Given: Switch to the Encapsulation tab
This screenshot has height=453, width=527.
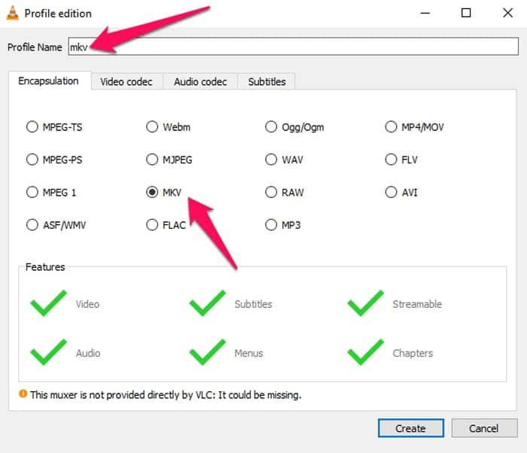Looking at the screenshot, I should tap(50, 81).
